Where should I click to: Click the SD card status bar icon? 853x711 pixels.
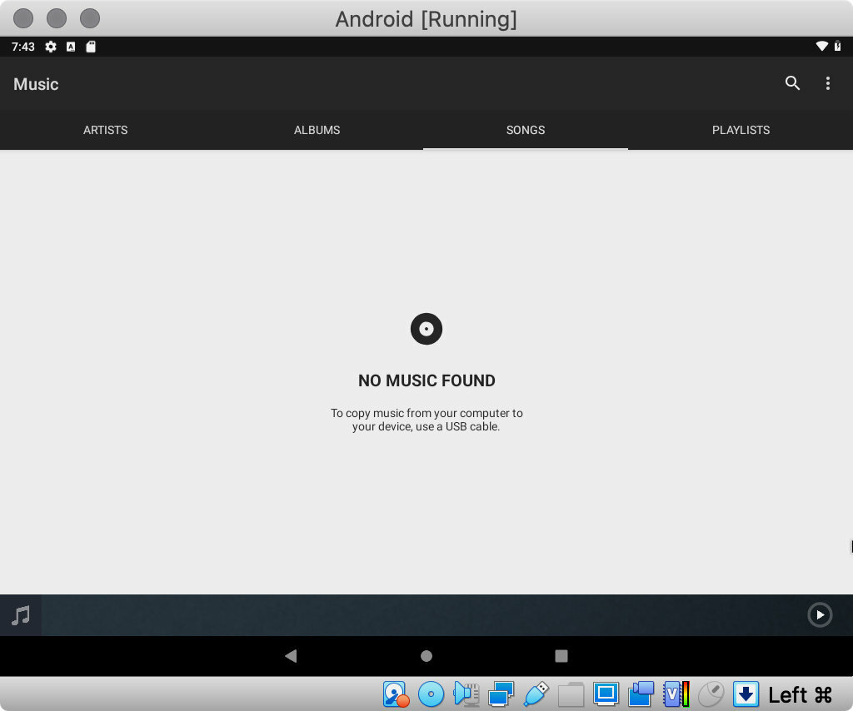(x=91, y=47)
